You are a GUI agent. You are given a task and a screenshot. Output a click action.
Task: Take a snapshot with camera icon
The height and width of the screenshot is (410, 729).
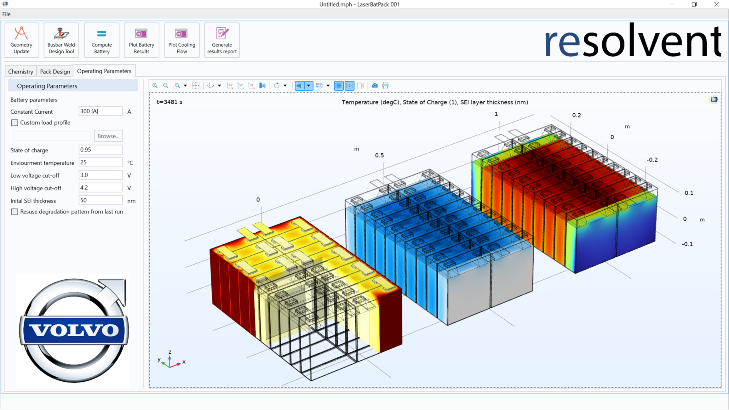(375, 86)
